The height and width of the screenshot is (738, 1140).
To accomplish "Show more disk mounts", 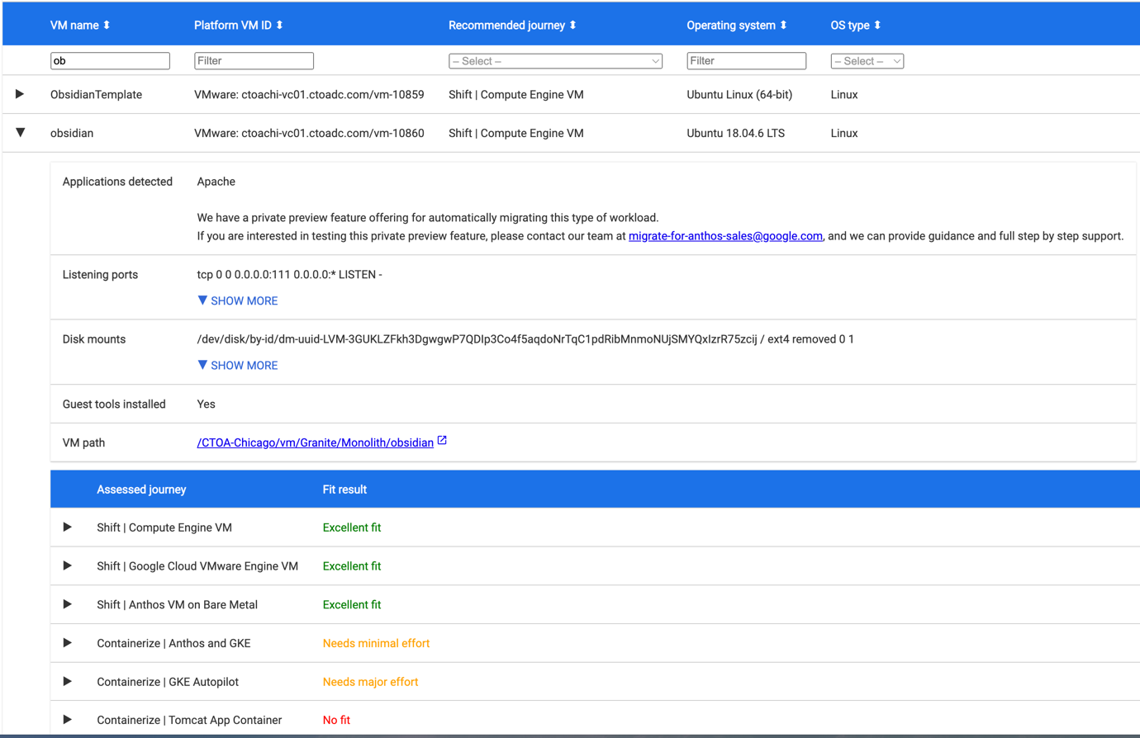I will coord(238,365).
